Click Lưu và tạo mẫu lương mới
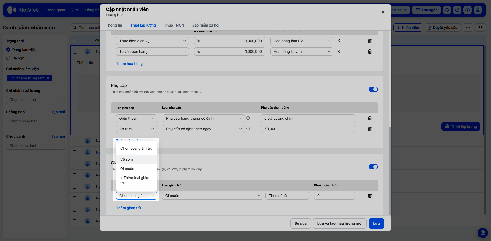Screen dimensions: 491x241 pos(340,223)
